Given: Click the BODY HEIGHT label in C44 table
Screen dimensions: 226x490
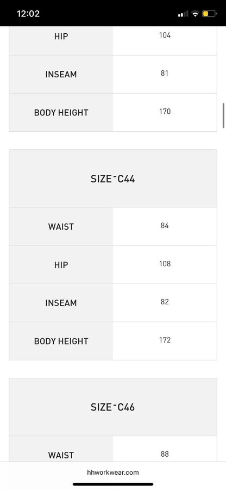Looking at the screenshot, I should [61, 341].
